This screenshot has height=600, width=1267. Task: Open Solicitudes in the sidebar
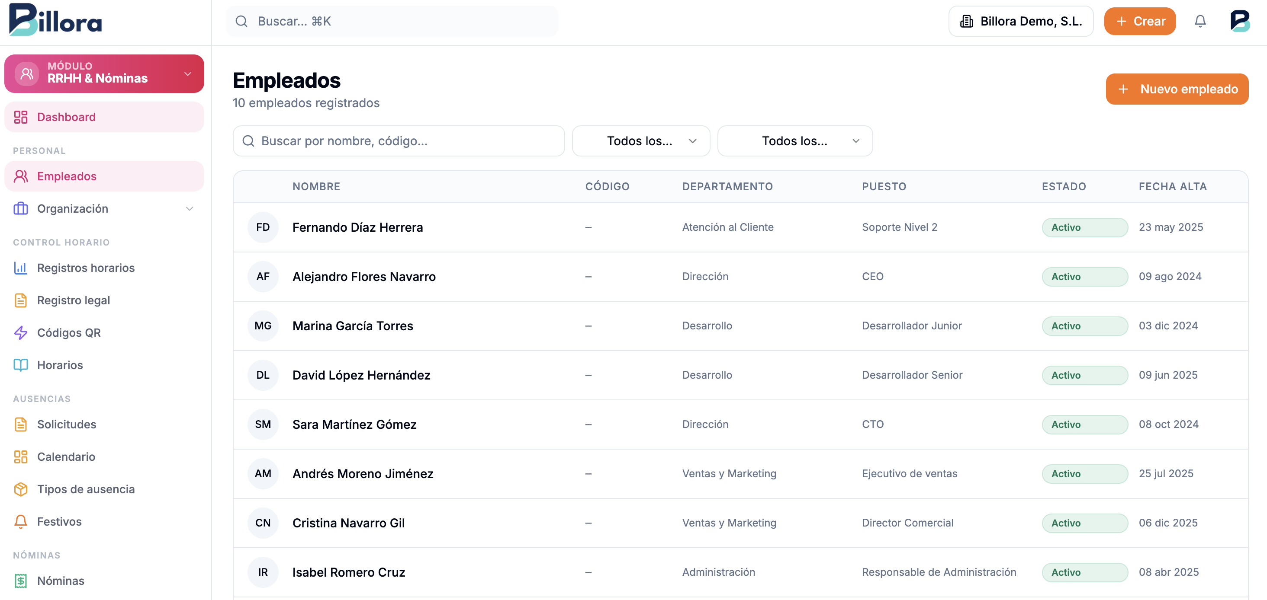(x=66, y=424)
